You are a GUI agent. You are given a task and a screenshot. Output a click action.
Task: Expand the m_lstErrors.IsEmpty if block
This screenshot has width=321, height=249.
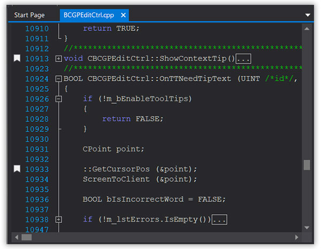point(58,220)
